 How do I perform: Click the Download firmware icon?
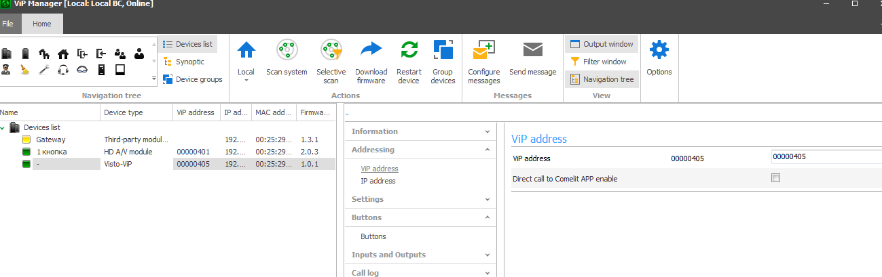(x=371, y=51)
